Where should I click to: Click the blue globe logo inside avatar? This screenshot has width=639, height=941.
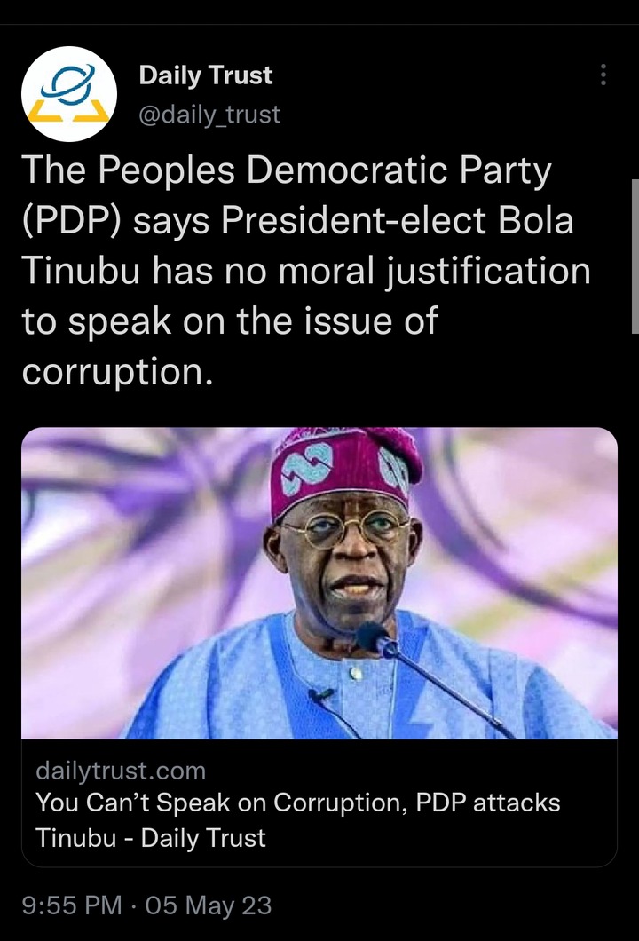pos(68,83)
